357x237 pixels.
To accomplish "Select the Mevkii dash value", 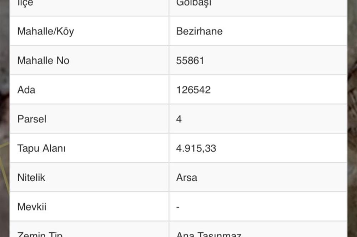I will (178, 207).
